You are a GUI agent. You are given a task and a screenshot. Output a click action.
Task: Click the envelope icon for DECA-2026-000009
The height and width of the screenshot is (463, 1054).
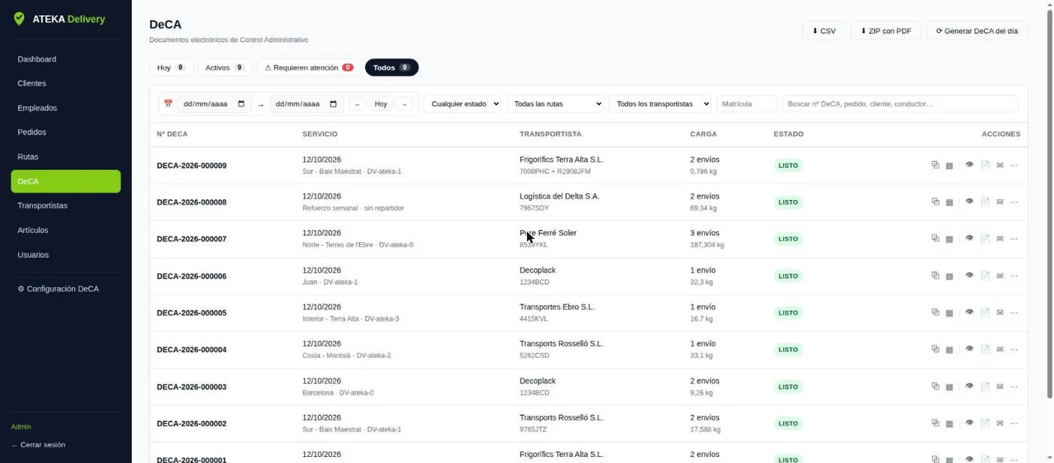click(x=1000, y=165)
